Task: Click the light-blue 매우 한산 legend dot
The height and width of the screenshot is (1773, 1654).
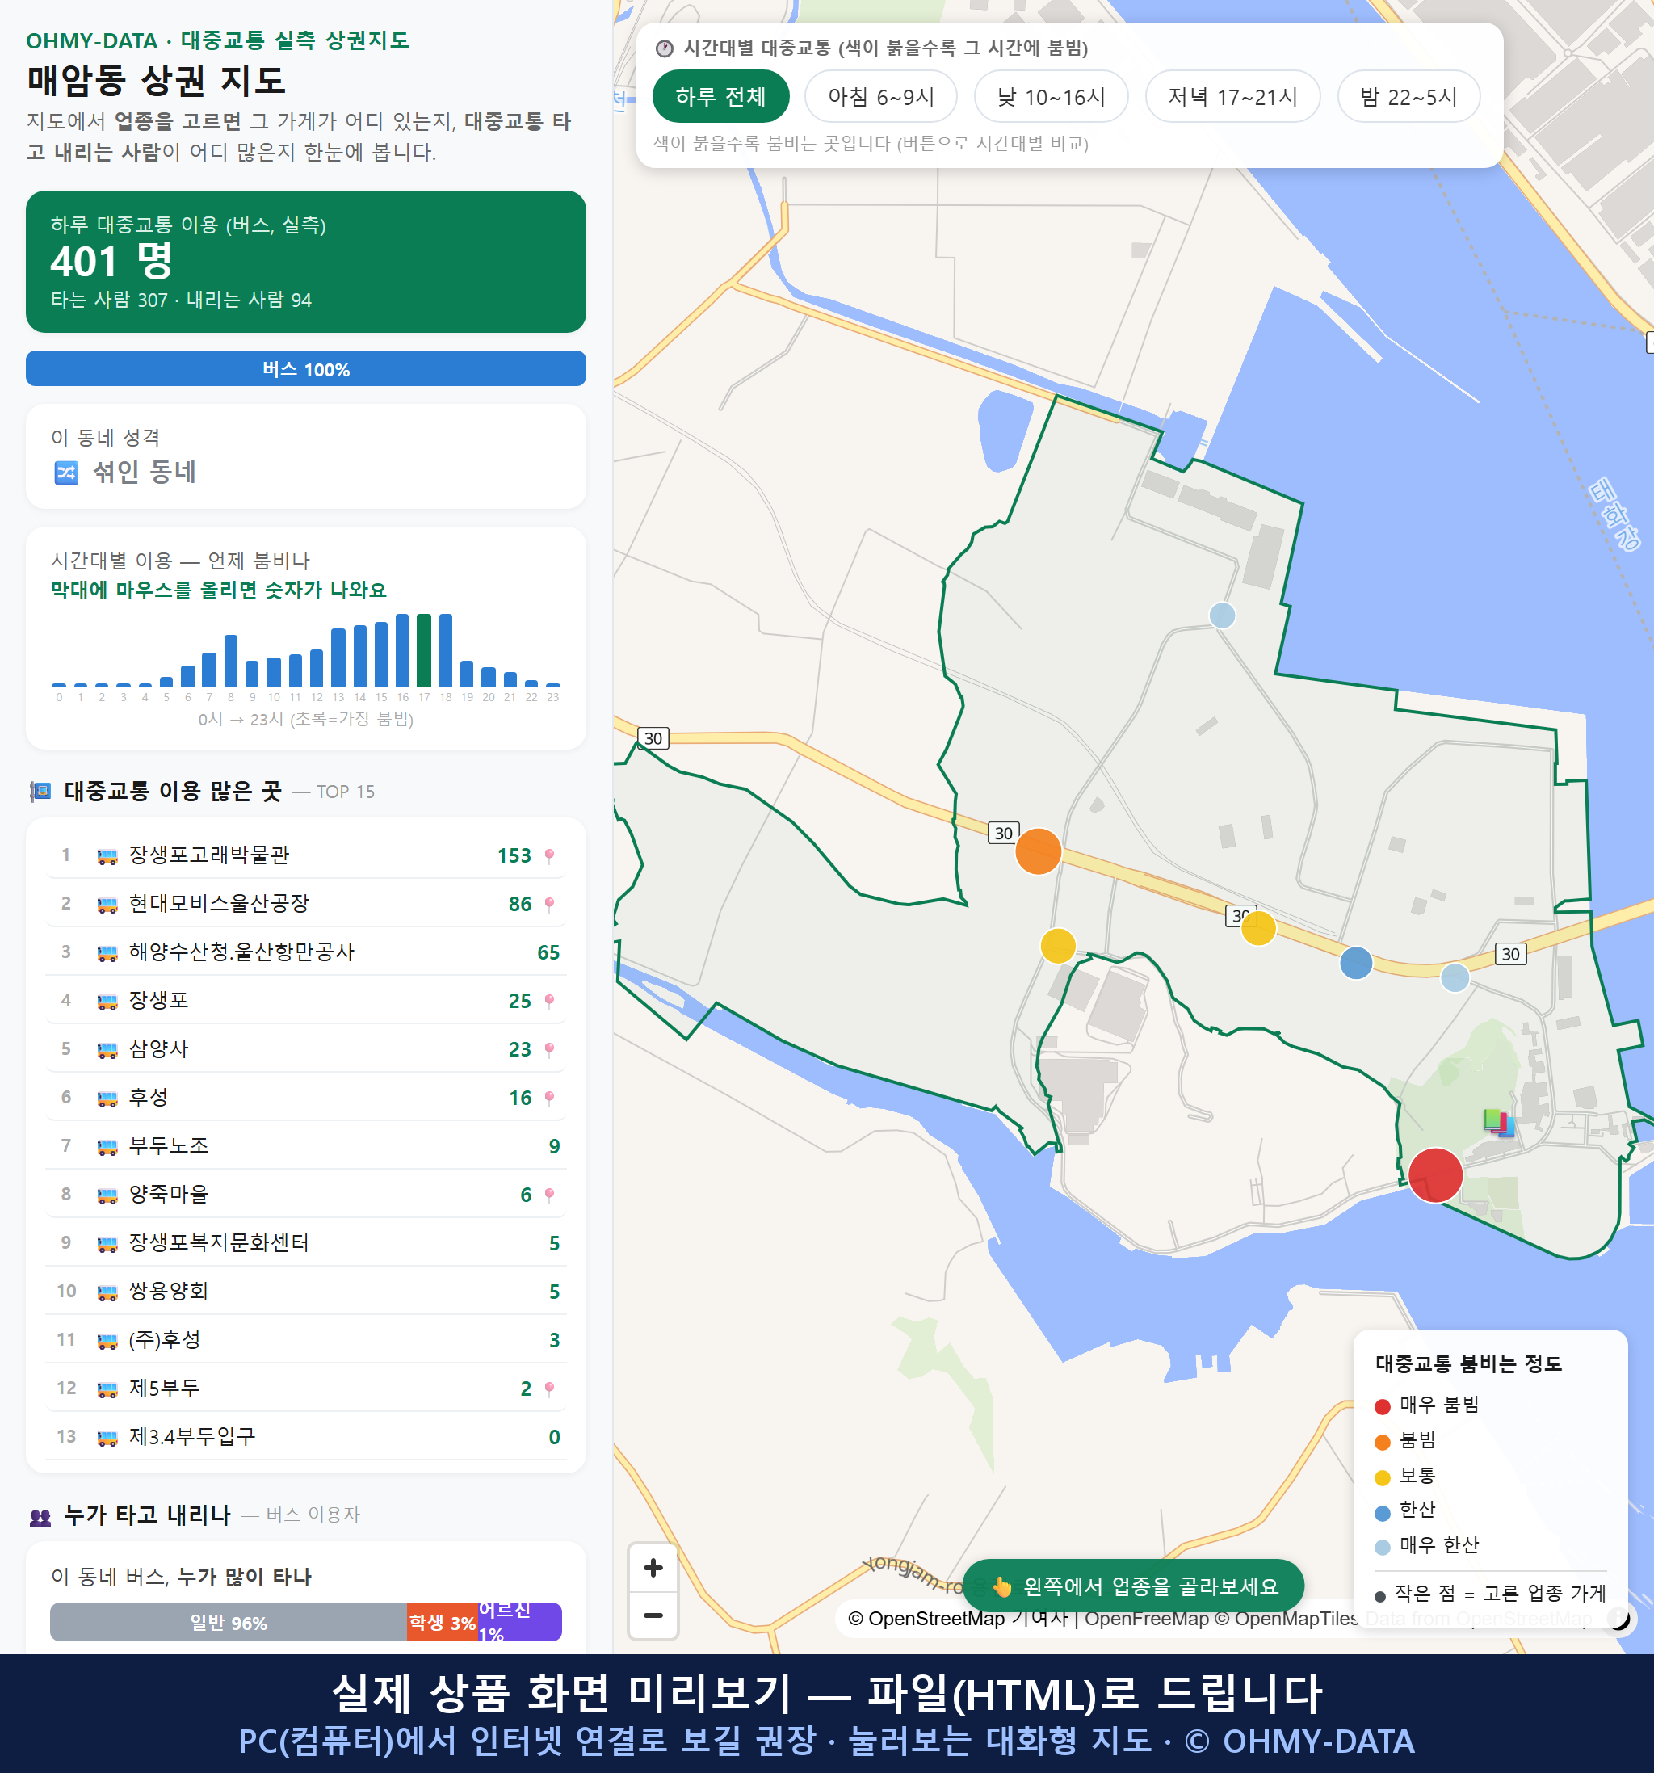Action: click(1383, 1548)
